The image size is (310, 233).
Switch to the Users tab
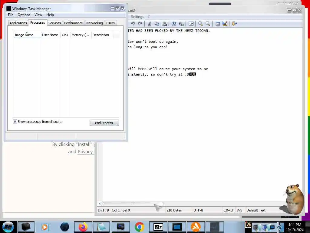tap(110, 23)
